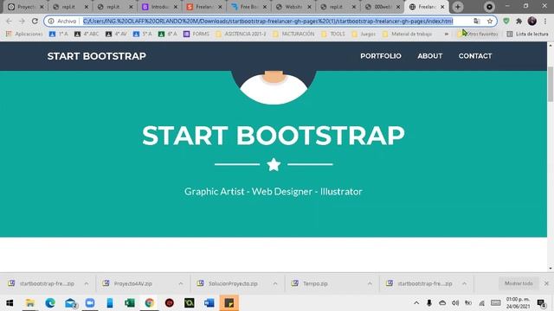Expand options for Proyecto4AV.zip download
The image size is (554, 311).
point(181,283)
